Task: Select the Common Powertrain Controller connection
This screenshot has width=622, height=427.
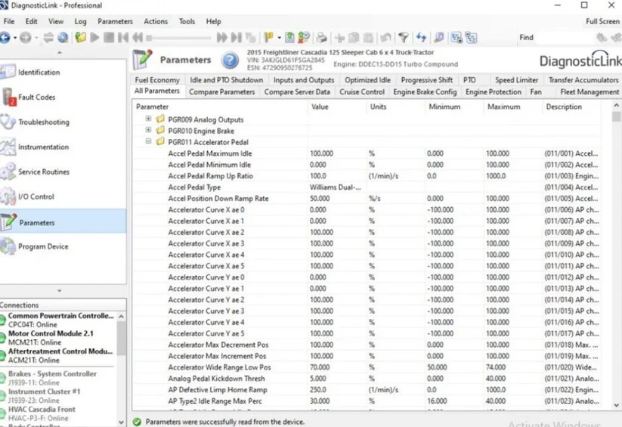Action: 60,320
